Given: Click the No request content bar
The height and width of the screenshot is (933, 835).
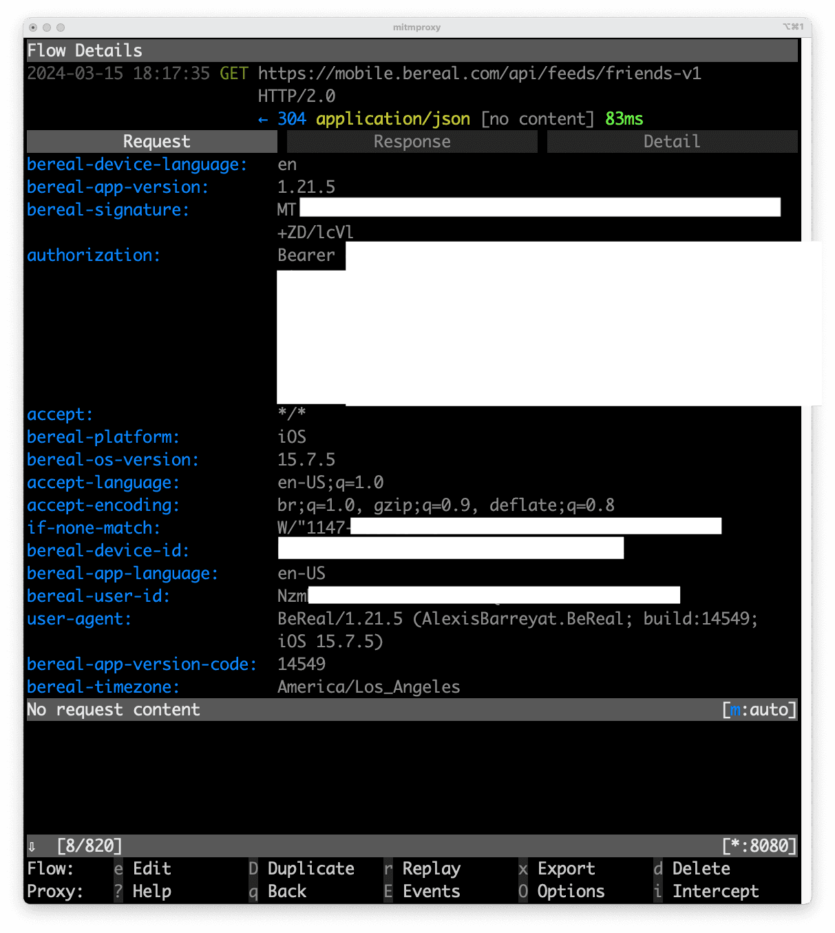Looking at the screenshot, I should click(412, 710).
